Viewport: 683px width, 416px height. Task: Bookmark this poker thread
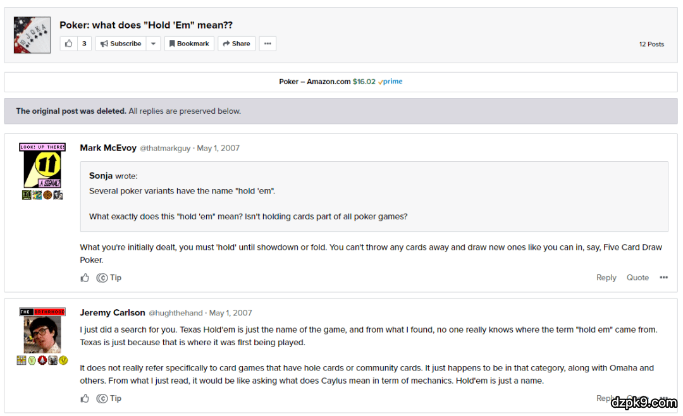[189, 44]
